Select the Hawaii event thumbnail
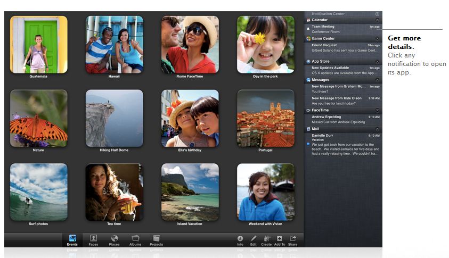Viewport: 449px width, 258px height. [115, 45]
